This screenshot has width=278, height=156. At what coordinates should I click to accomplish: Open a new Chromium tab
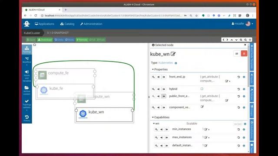click(x=66, y=10)
